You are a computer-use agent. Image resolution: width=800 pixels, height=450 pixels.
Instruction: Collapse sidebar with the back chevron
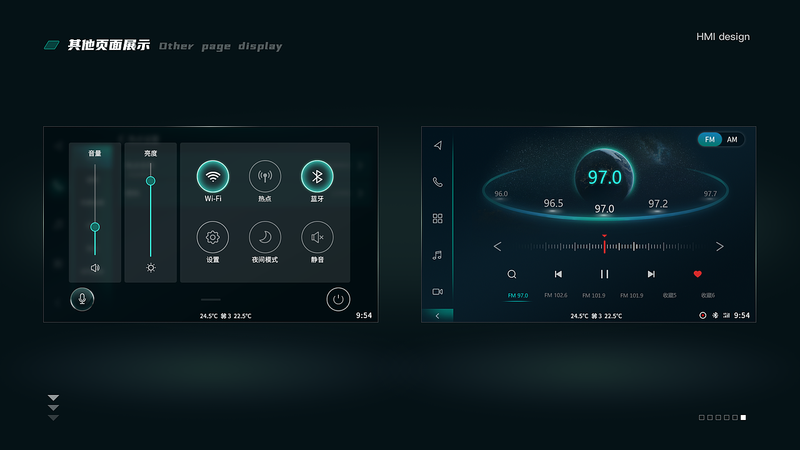[437, 316]
